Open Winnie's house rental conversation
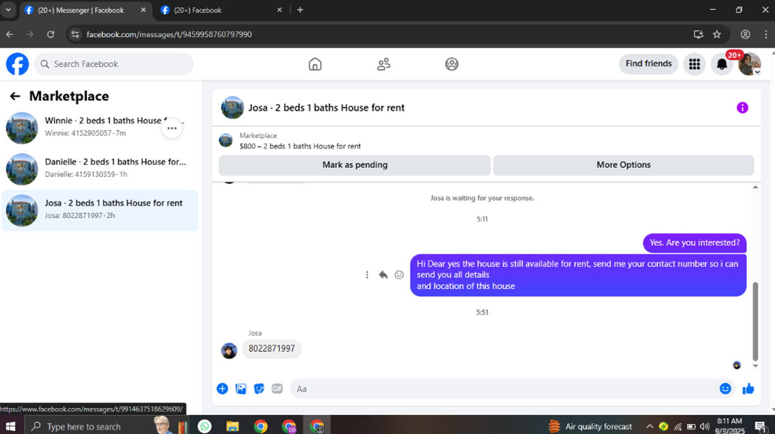This screenshot has width=775, height=434. pos(99,128)
